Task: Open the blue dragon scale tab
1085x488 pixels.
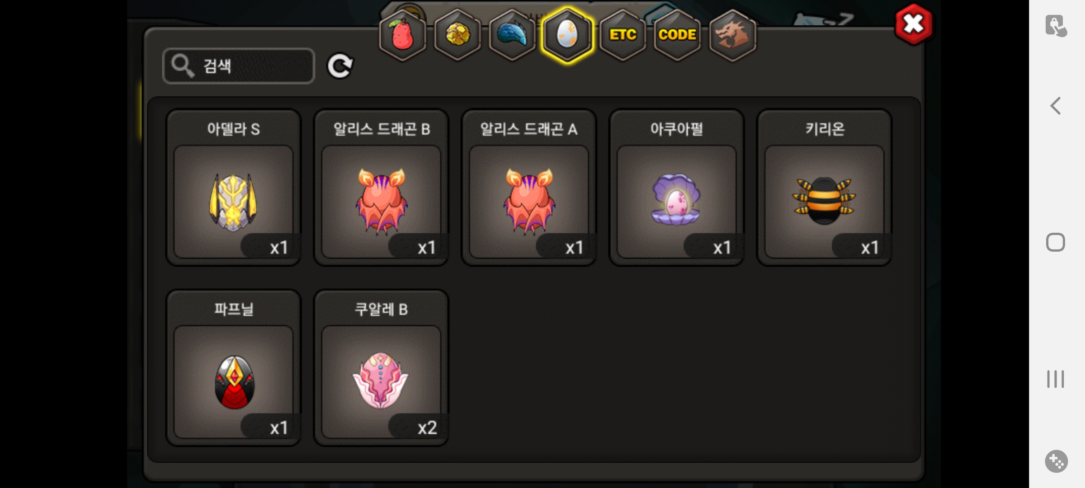Action: pos(512,35)
